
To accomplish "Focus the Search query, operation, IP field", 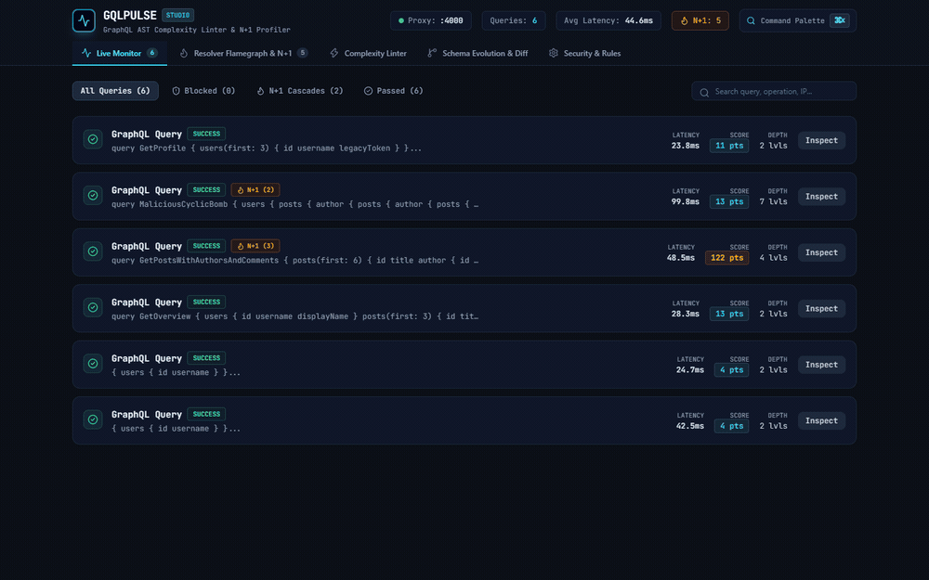I will point(774,92).
